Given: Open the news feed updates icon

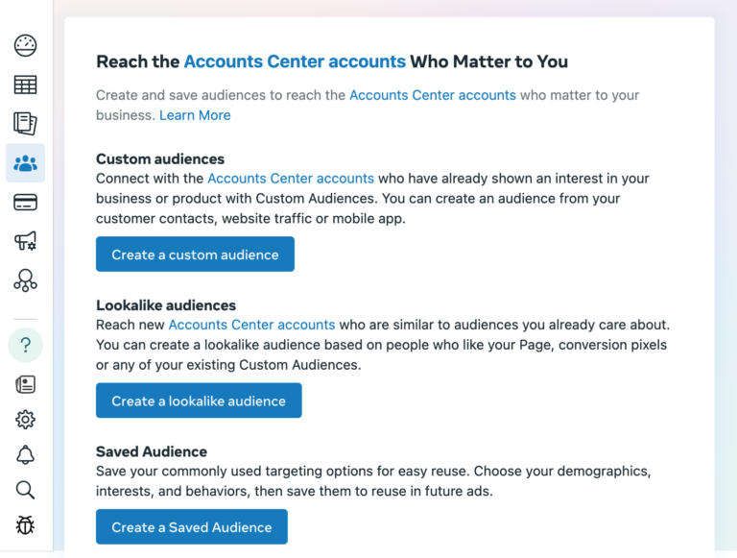Looking at the screenshot, I should pos(25,384).
